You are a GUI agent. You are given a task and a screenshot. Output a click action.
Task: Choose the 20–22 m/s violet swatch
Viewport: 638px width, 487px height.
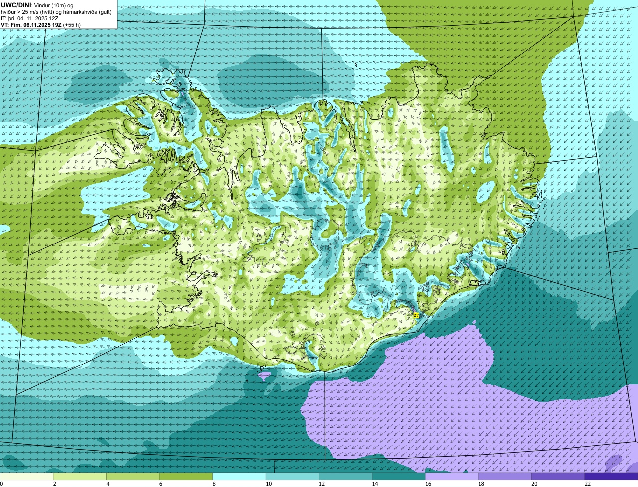(x=558, y=476)
